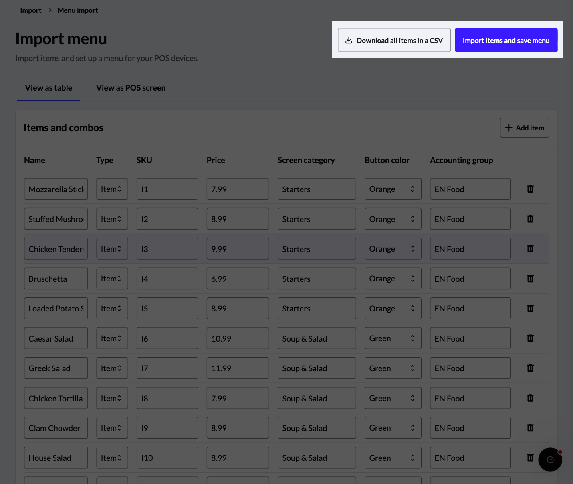Click the Greek Salad name field
Screen dimensions: 573x484
(x=56, y=368)
